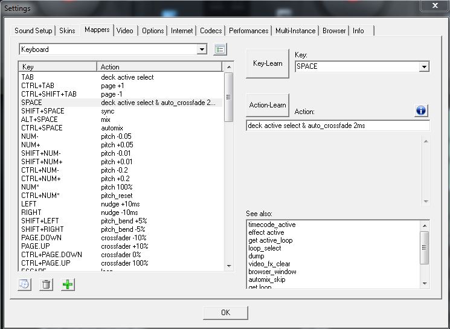Select the RIGHT nudge -10ms row
The width and height of the screenshot is (450, 329).
[x=121, y=212]
